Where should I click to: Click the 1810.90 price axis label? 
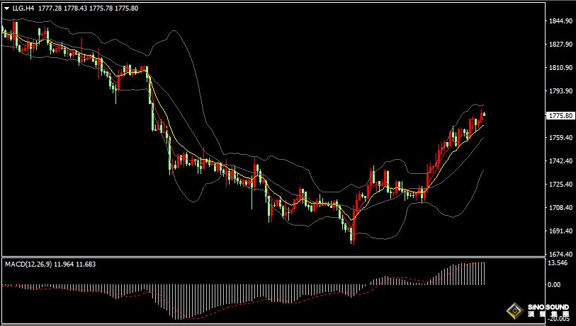pyautogui.click(x=561, y=68)
